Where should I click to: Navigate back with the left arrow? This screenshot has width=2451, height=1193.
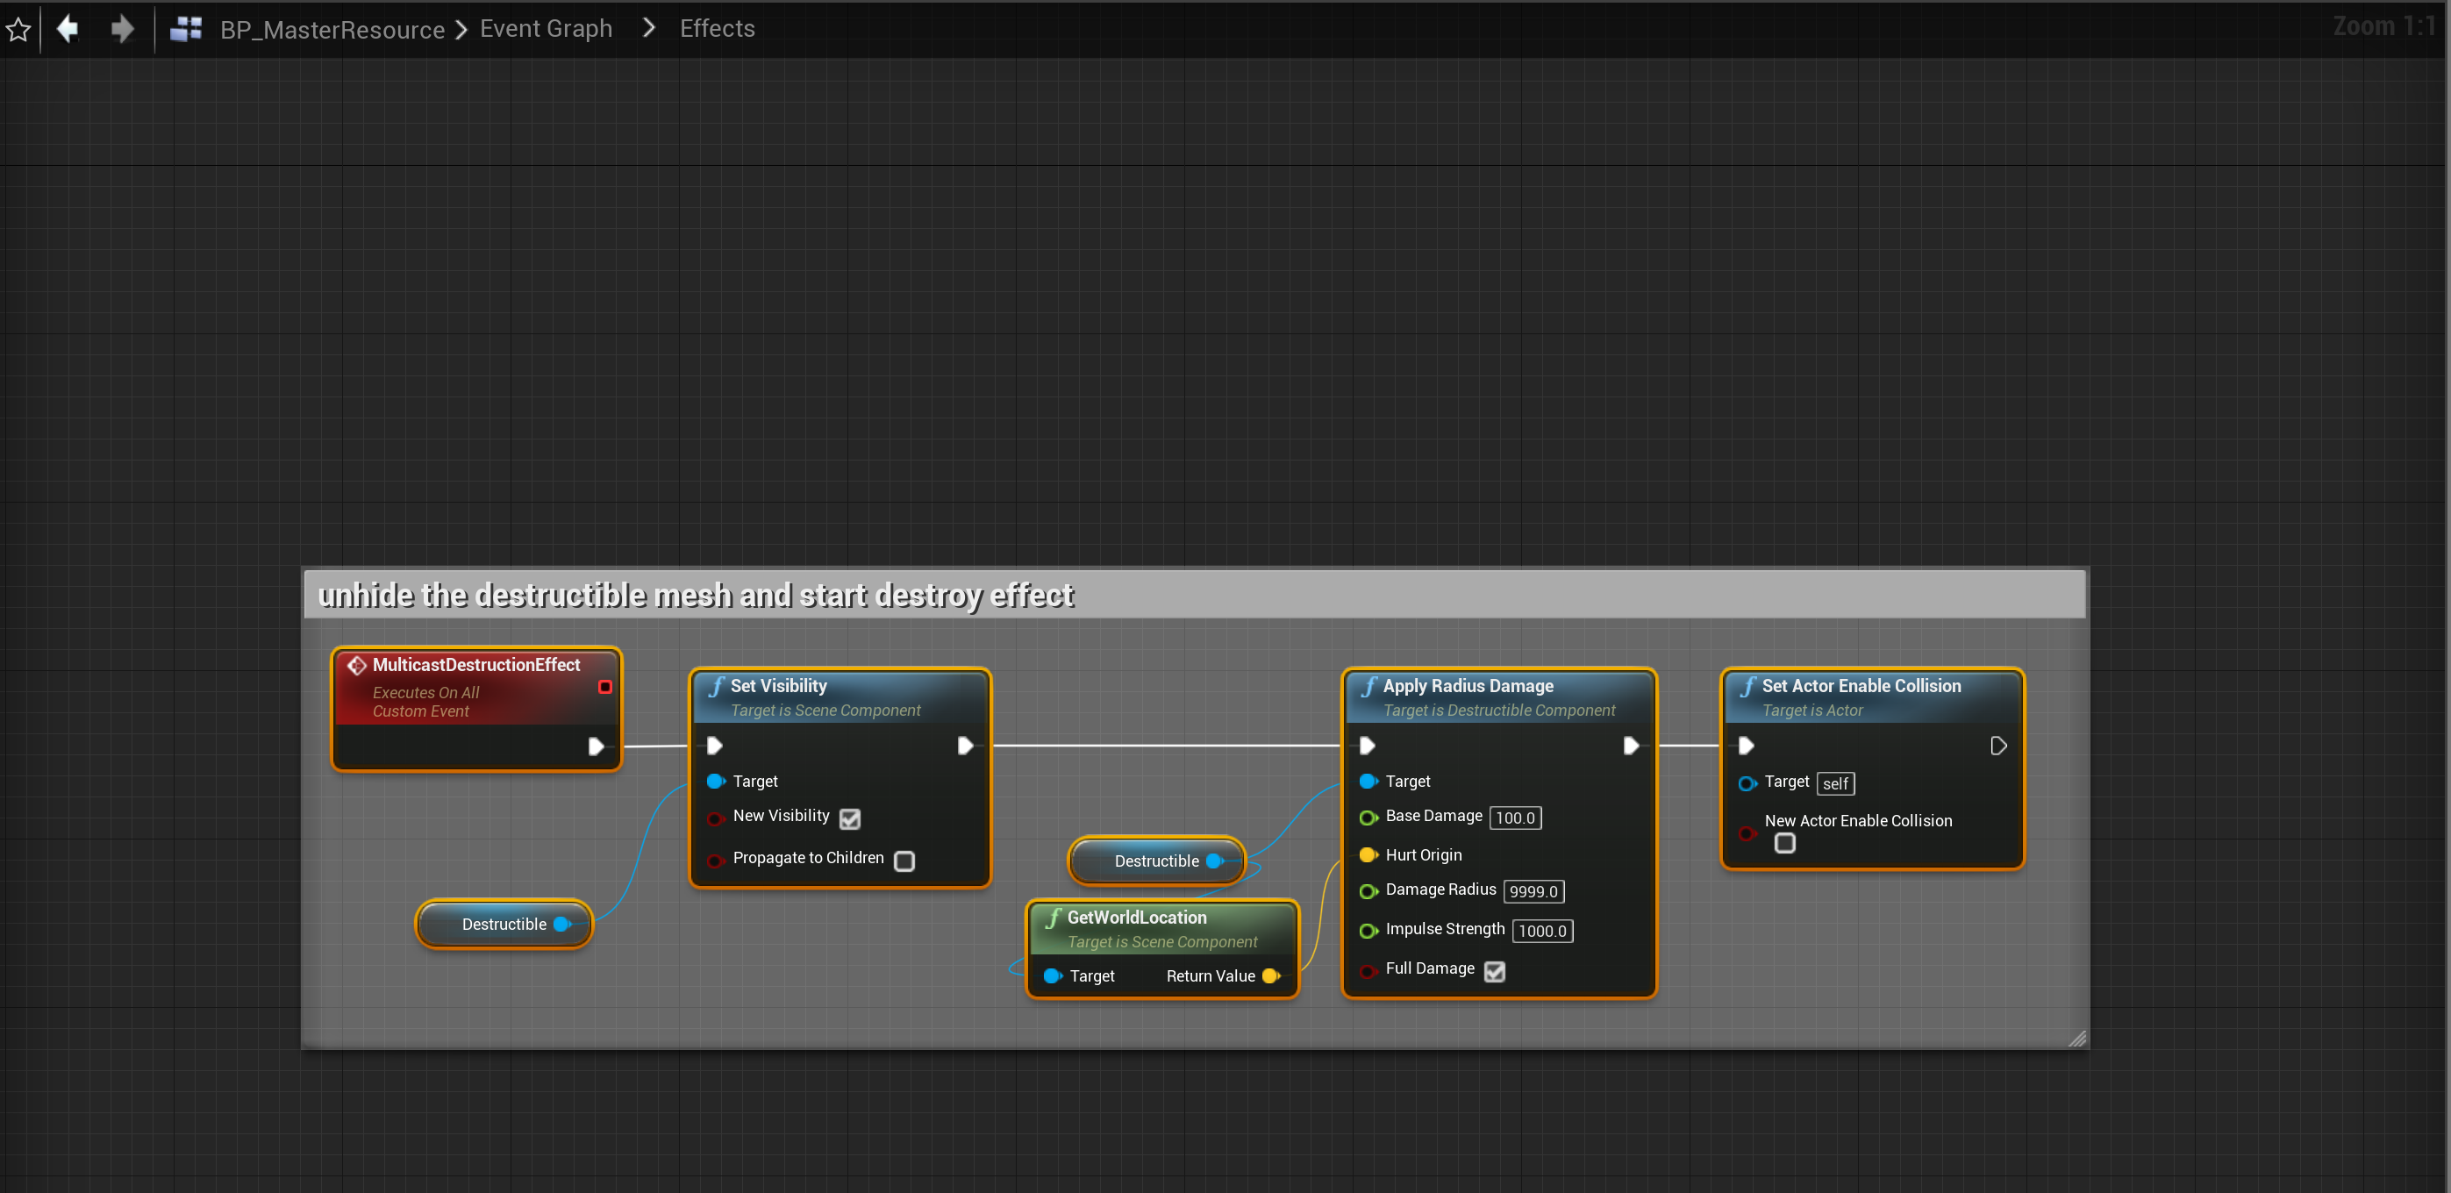click(x=68, y=29)
